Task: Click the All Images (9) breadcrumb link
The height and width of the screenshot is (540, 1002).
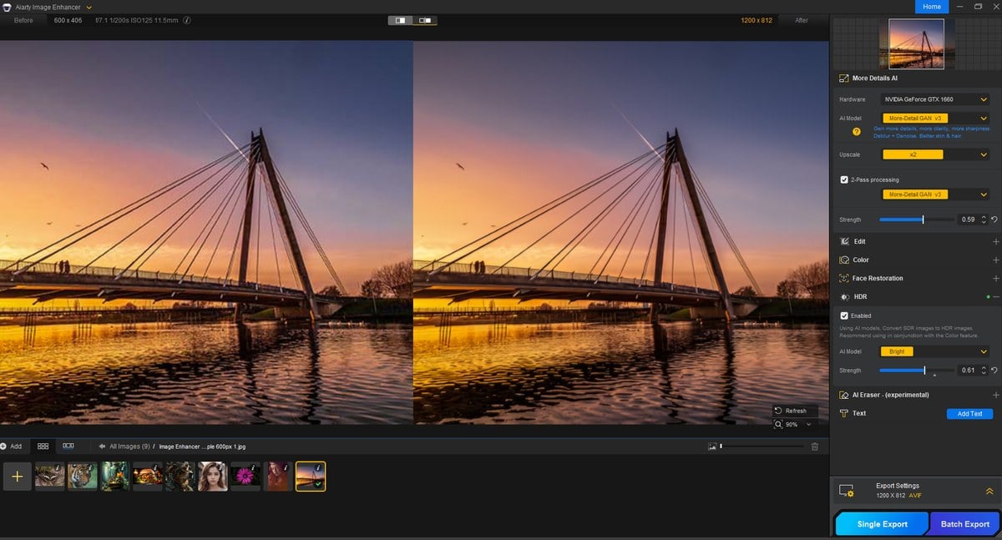Action: 129,447
